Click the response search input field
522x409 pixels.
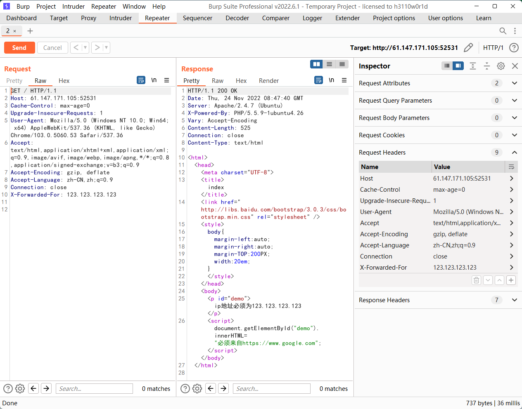272,388
